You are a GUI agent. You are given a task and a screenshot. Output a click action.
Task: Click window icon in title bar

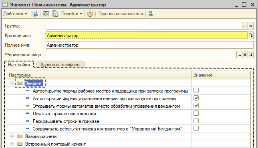coord(5,4)
